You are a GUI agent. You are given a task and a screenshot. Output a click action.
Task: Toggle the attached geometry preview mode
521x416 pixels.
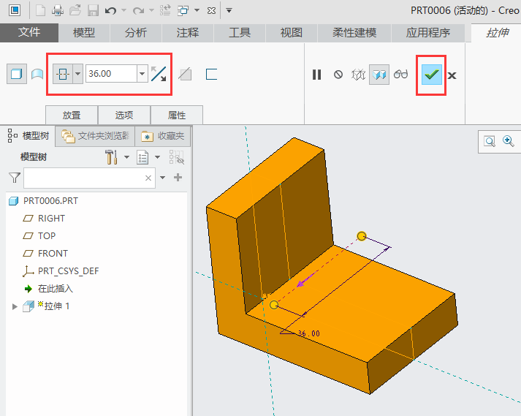379,75
